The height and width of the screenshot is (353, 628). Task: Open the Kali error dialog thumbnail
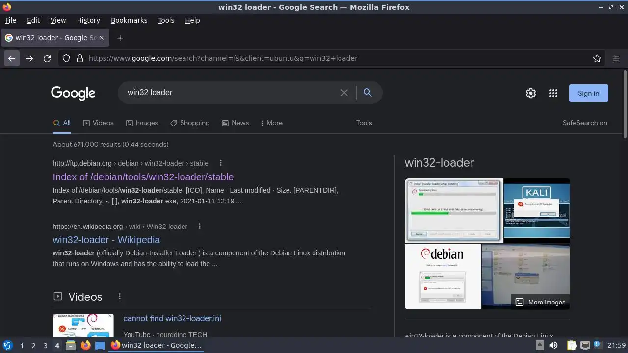coord(537,211)
